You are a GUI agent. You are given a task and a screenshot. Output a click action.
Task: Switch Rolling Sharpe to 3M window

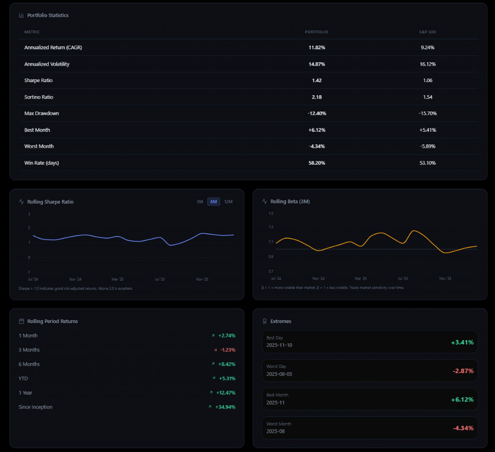[200, 202]
